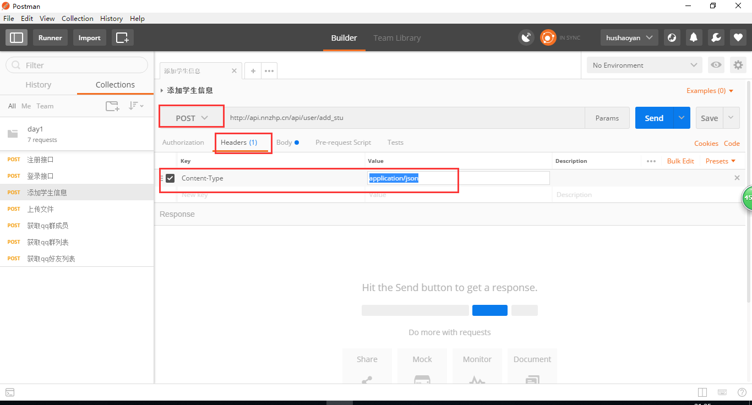Toggle the sidebar visibility icon
The height and width of the screenshot is (405, 752).
17,37
